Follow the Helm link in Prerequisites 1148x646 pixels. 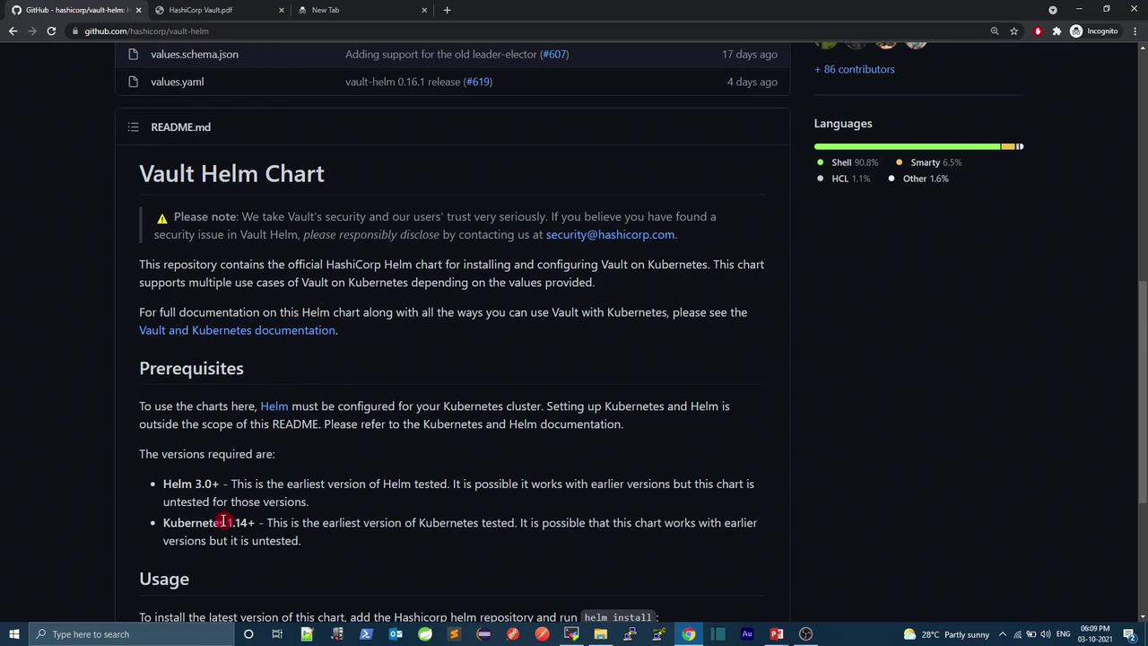coord(274,406)
